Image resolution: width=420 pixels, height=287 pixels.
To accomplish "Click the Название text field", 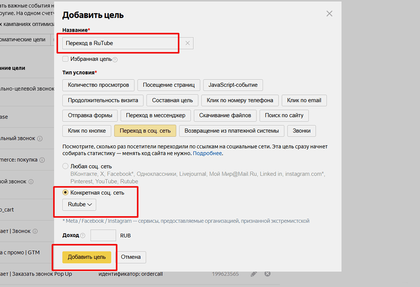I will 120,43.
